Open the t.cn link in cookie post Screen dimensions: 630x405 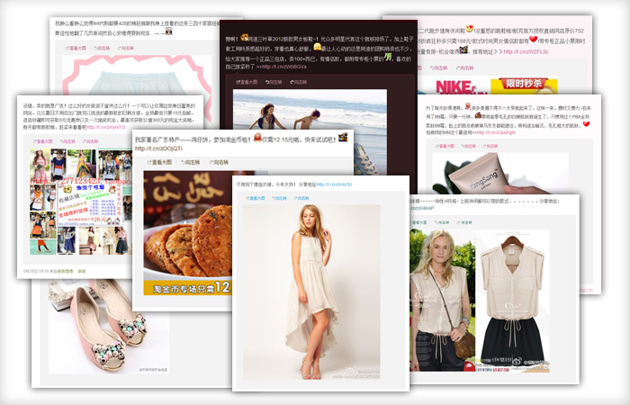pos(152,148)
